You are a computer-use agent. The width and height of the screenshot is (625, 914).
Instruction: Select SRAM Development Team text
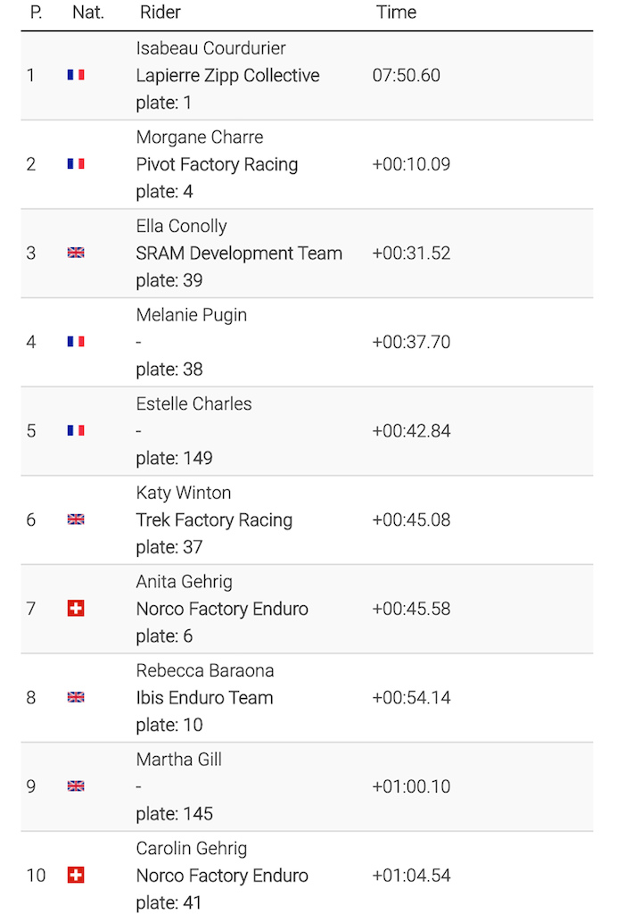click(x=239, y=253)
